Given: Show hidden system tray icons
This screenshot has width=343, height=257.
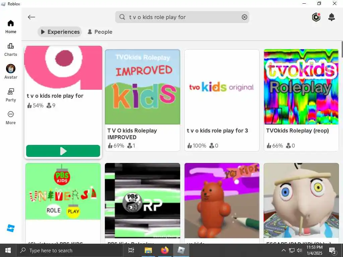Looking at the screenshot, I should pos(283,250).
